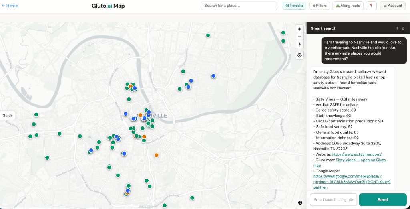Zoom out with the map minus button
Screen dimensions: 410x209
click(299, 37)
